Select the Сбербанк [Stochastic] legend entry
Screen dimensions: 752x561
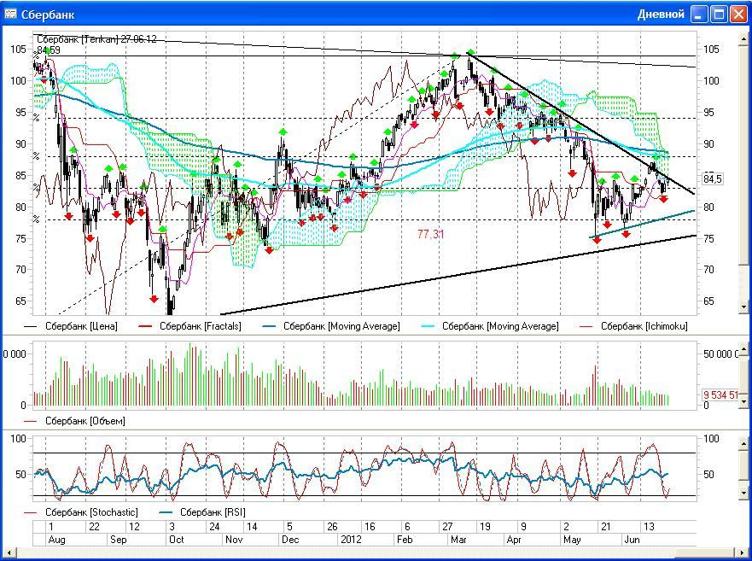80,512
